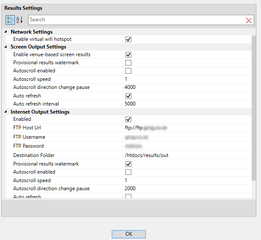Toggle Auto refresh under Screen Output Settings
Viewport: 261px width, 240px height.
(x=128, y=96)
